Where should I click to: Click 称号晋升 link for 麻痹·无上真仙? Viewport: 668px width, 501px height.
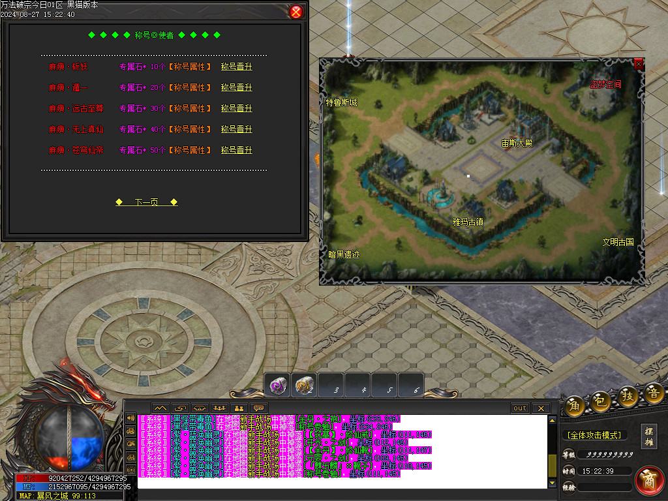coord(236,130)
